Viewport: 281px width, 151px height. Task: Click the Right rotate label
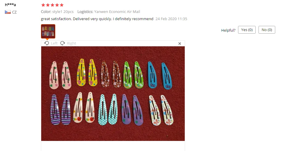coord(71,43)
